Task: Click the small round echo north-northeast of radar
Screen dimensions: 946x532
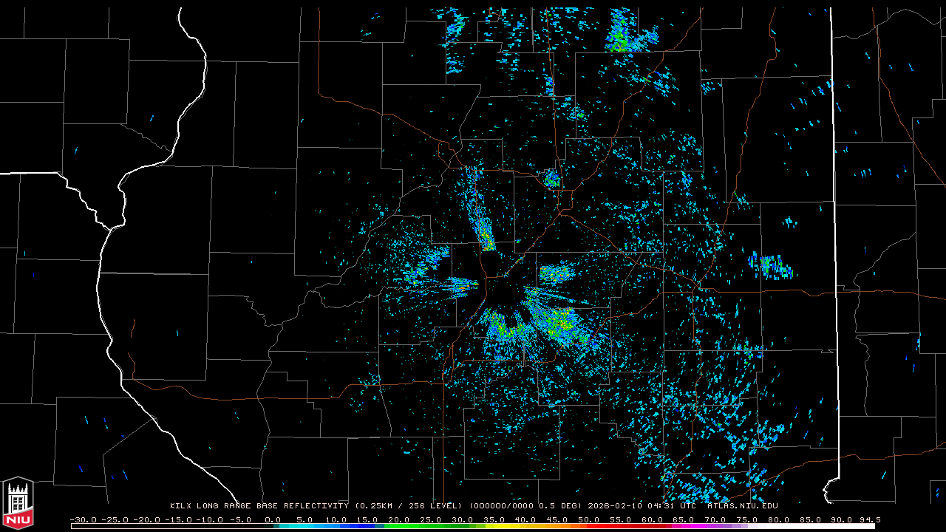Action: point(552,178)
